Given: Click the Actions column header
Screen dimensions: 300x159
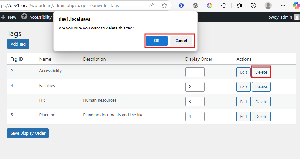Looking at the screenshot, I should coord(244,59).
